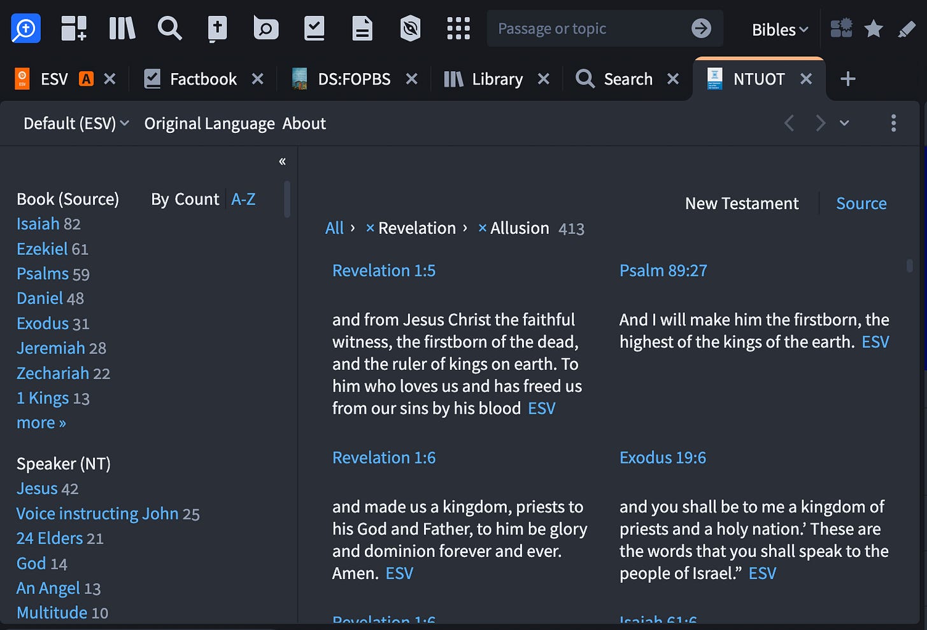Filter by Ezekiel in Book (Source)
The width and height of the screenshot is (927, 630).
[43, 249]
